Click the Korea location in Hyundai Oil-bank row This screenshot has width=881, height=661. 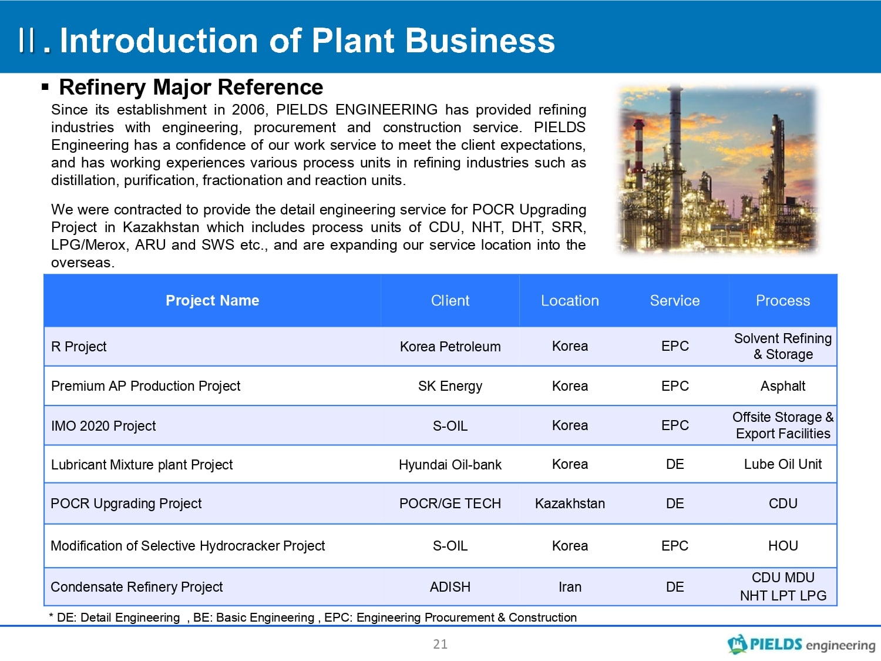click(570, 464)
